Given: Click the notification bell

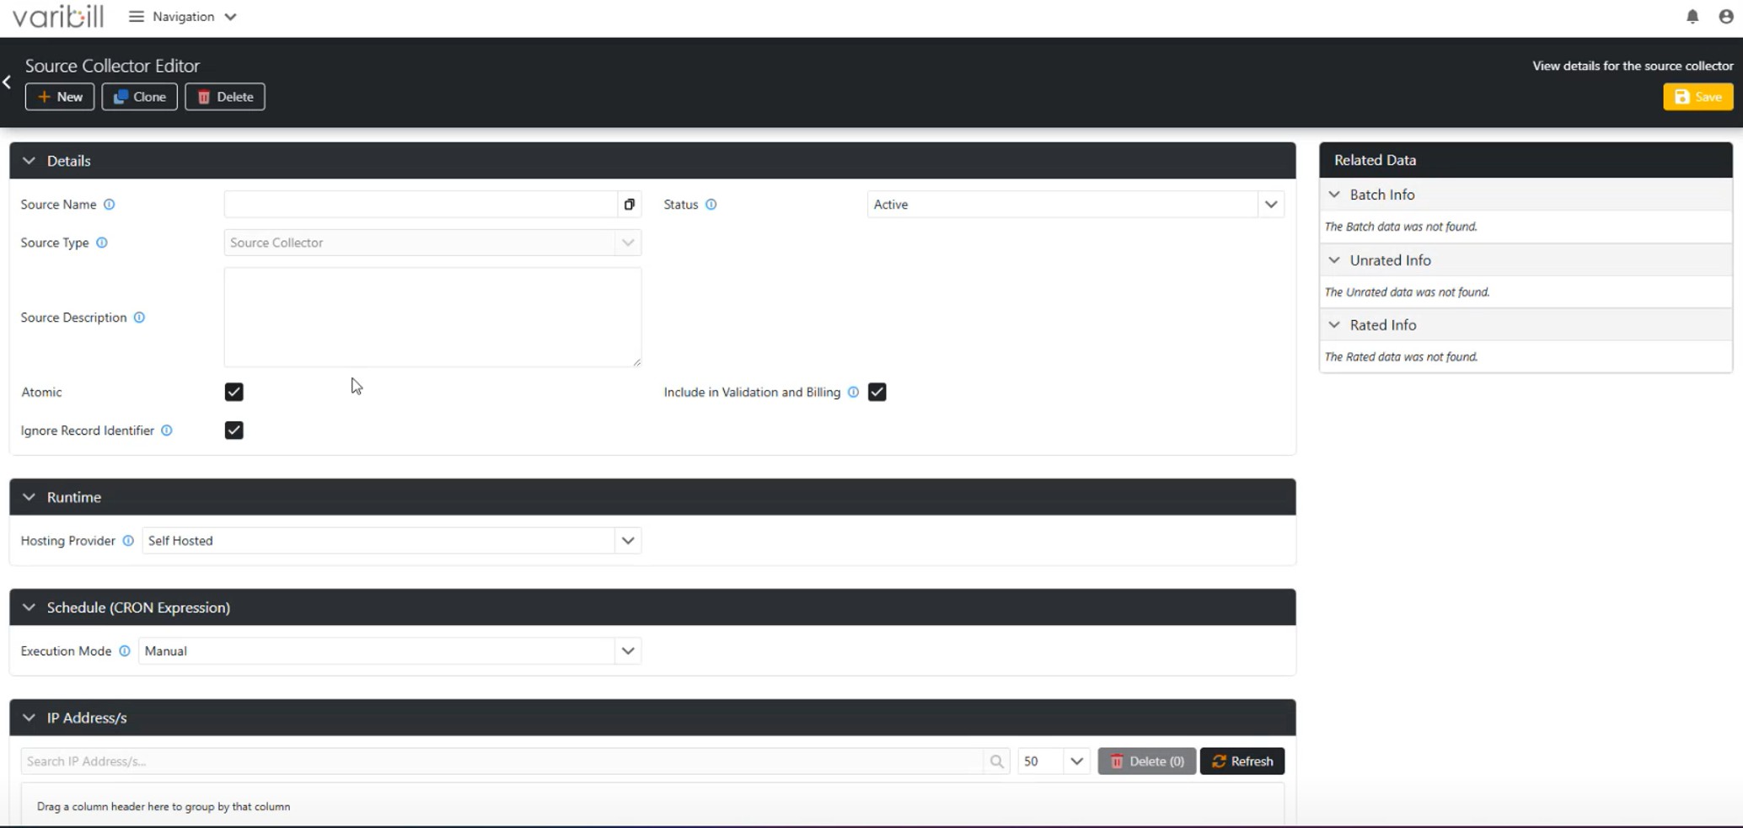Looking at the screenshot, I should [x=1692, y=16].
